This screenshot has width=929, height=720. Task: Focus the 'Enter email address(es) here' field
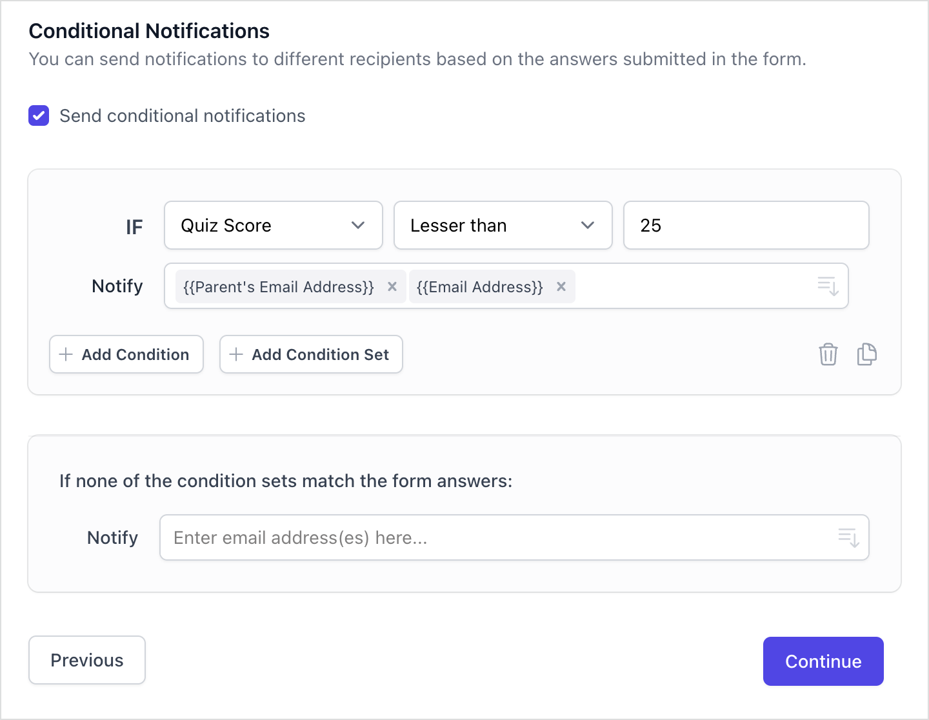pyautogui.click(x=497, y=537)
